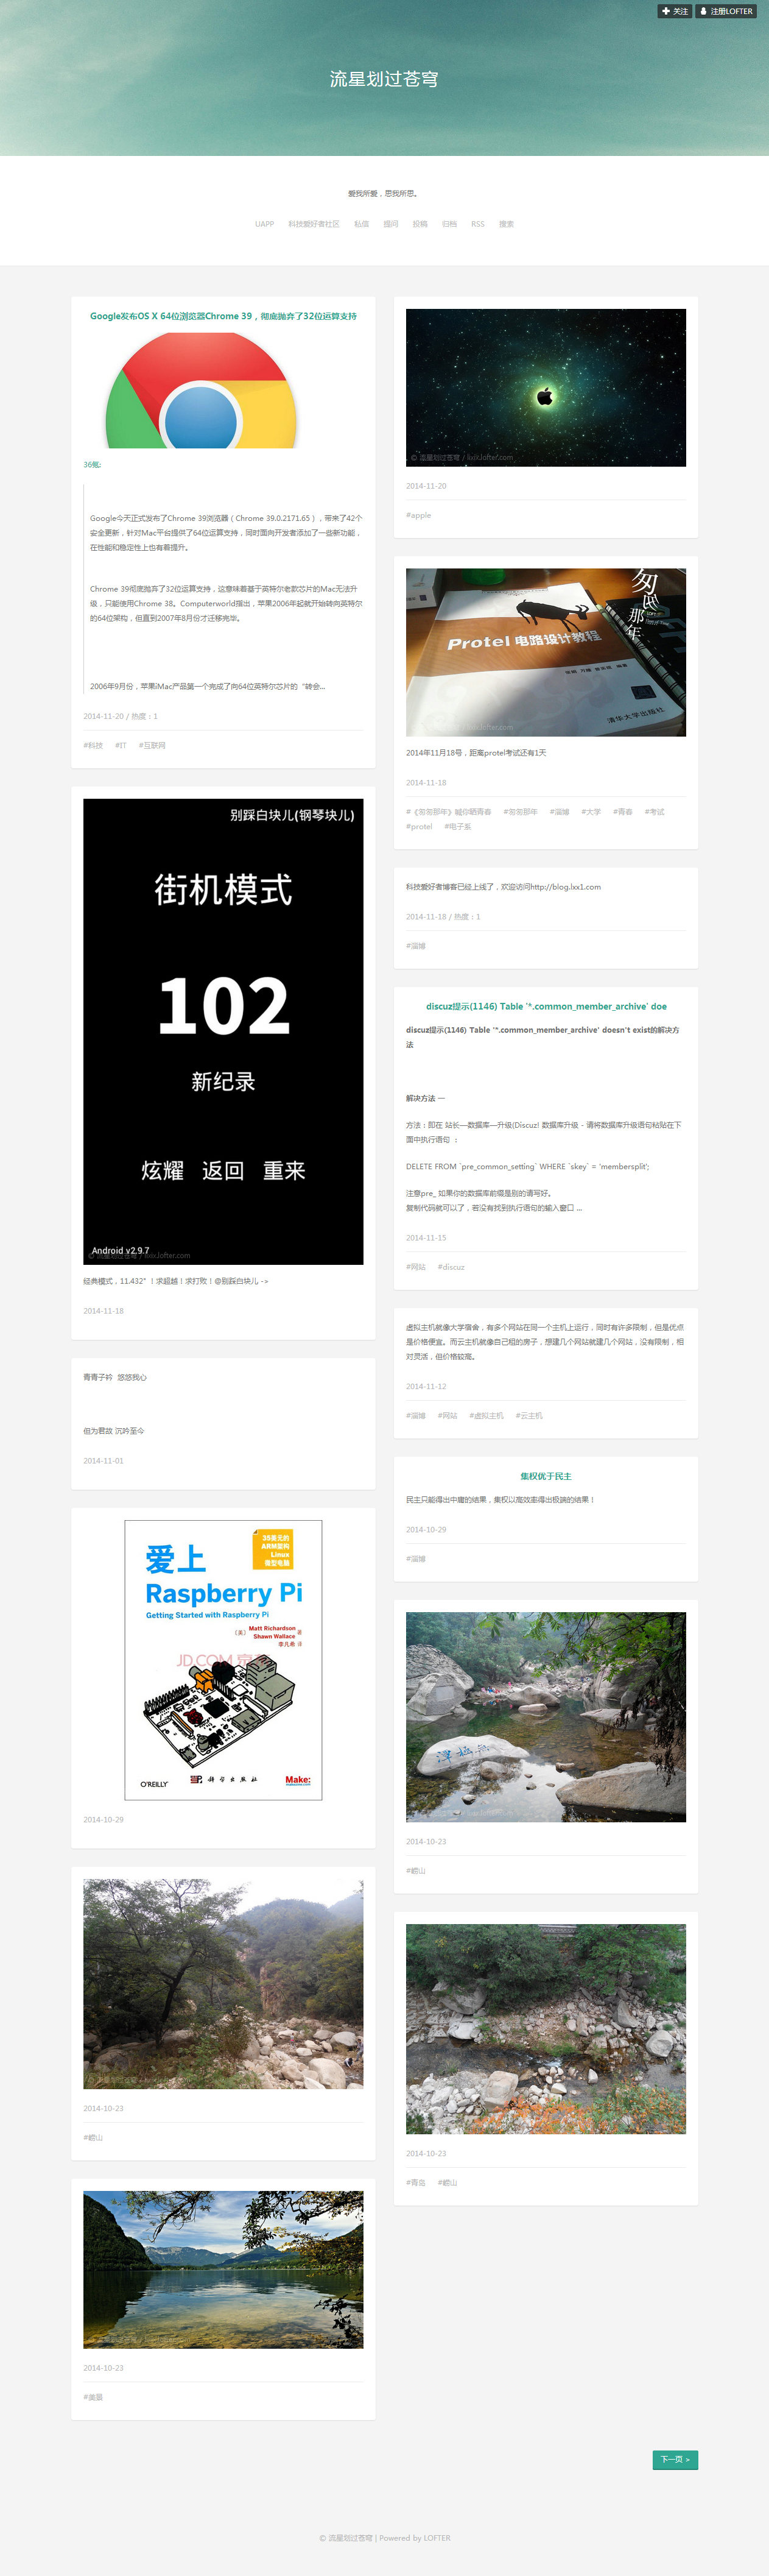769x2576 pixels.
Task: Go to the next page with 下一页
Action: [675, 2459]
